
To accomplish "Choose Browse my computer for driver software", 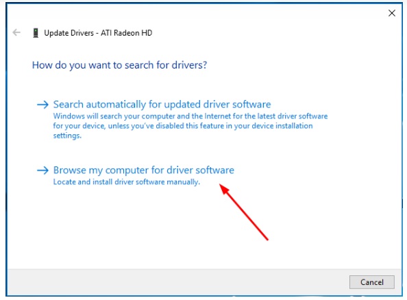I will click(143, 171).
